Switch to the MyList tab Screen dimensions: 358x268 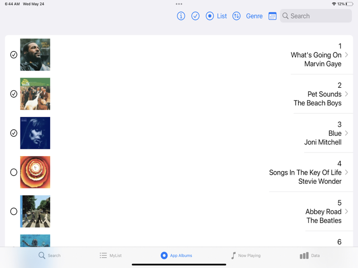point(110,255)
